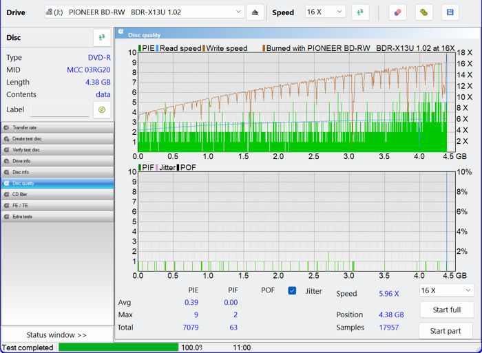Click the disc Label text field
This screenshot has height=353, width=482.
click(59, 110)
